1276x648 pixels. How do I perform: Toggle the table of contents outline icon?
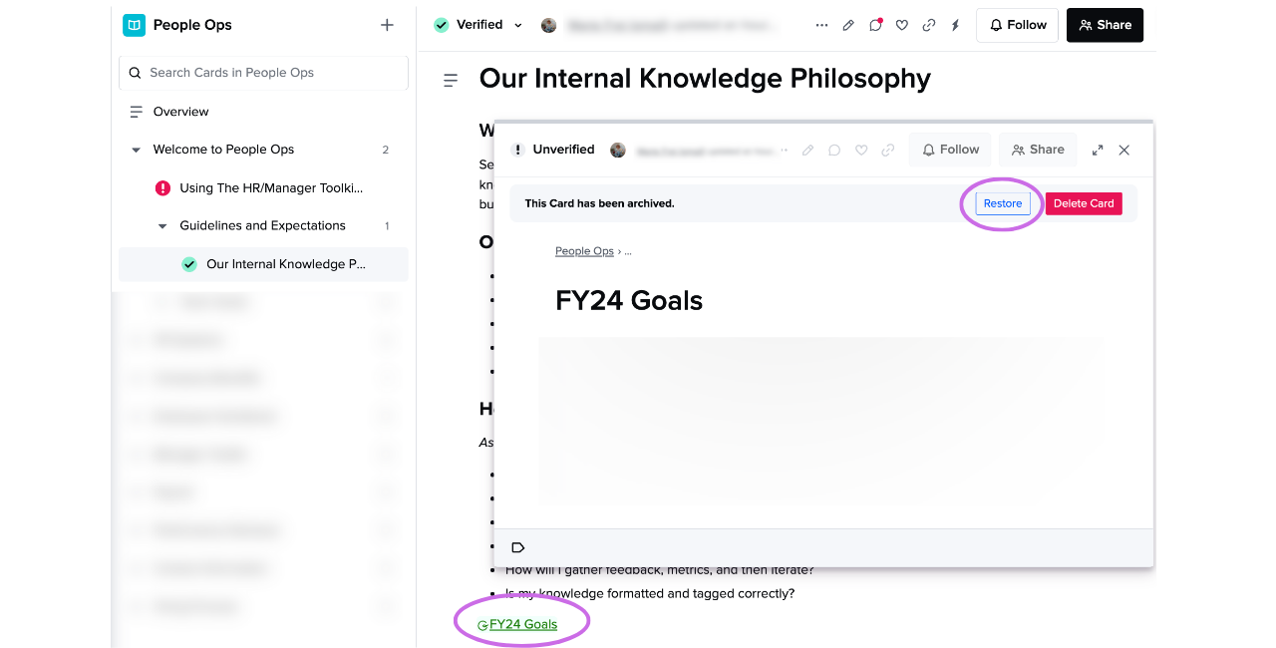(x=451, y=80)
